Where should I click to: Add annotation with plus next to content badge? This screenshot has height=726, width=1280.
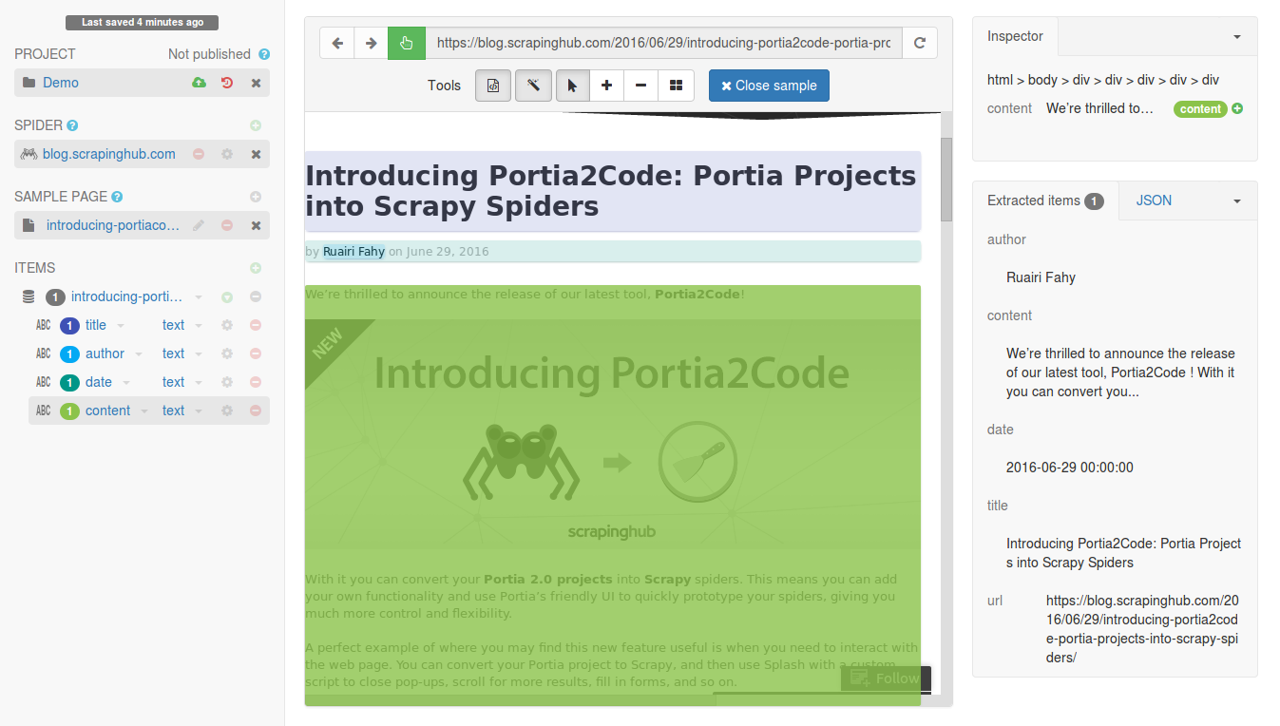pyautogui.click(x=1237, y=108)
